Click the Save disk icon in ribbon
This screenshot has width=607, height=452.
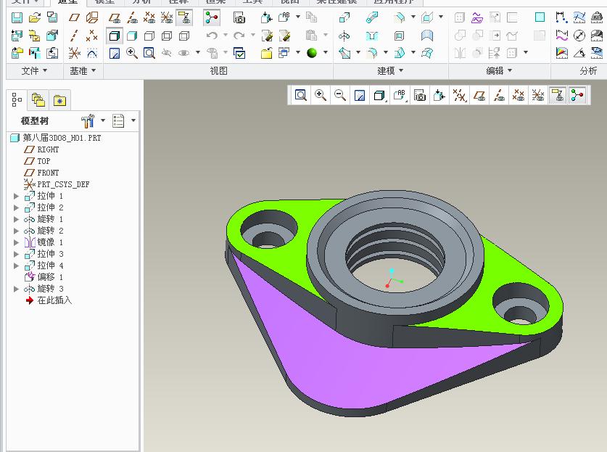tap(17, 17)
